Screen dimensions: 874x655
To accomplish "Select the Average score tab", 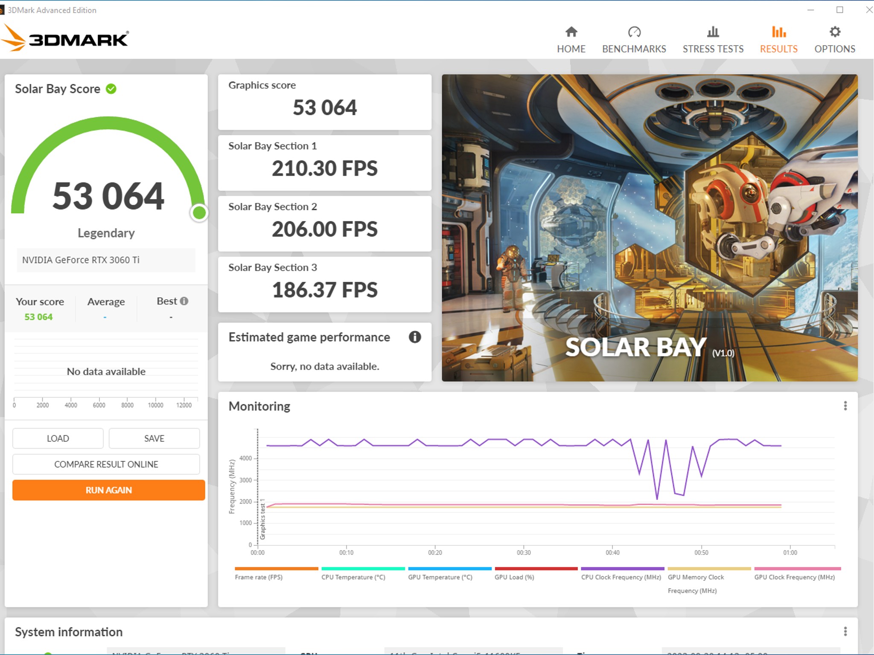I will (x=105, y=301).
